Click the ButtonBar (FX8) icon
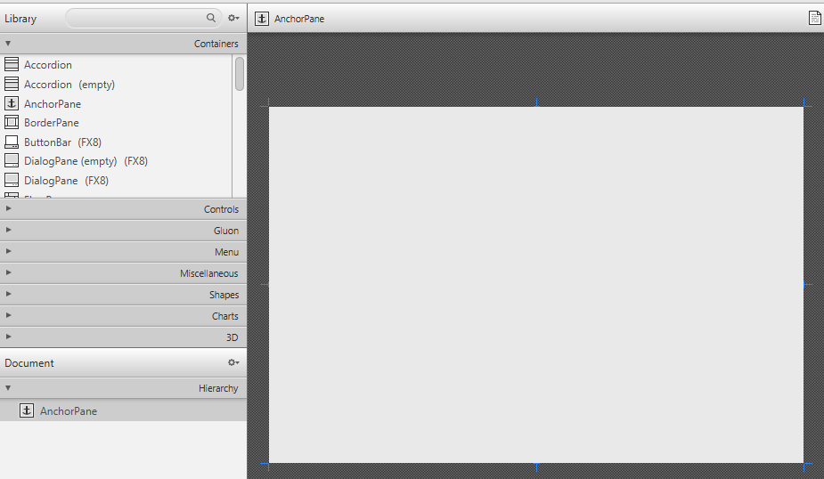Image resolution: width=824 pixels, height=479 pixels. [12, 142]
